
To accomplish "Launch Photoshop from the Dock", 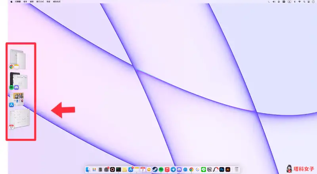I will (x=222, y=169).
